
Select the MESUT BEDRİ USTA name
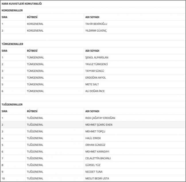[97, 179]
